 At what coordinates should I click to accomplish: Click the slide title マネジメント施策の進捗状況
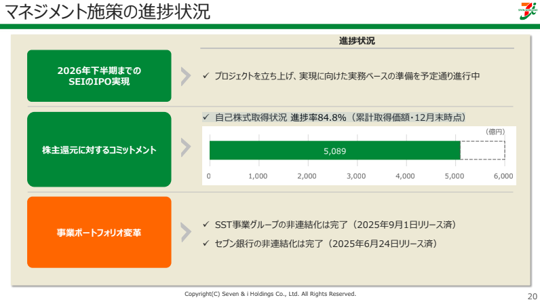click(x=107, y=12)
